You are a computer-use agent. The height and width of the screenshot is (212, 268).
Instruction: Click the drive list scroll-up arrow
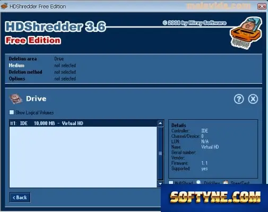click(x=160, y=123)
